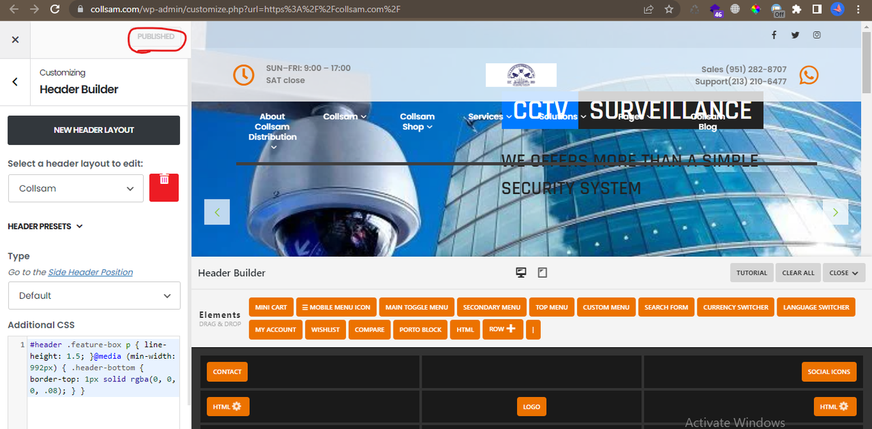Switch to desktop header view
Image resolution: width=872 pixels, height=429 pixels.
pos(521,272)
